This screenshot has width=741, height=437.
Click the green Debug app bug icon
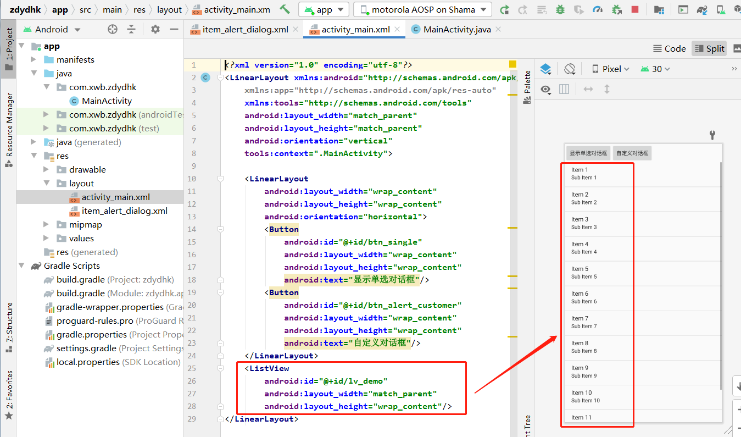[560, 9]
